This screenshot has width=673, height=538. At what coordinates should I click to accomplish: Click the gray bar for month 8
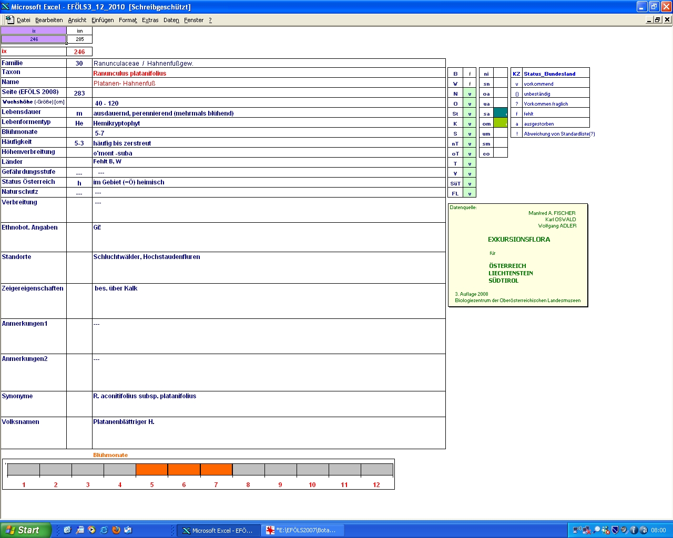(x=248, y=469)
